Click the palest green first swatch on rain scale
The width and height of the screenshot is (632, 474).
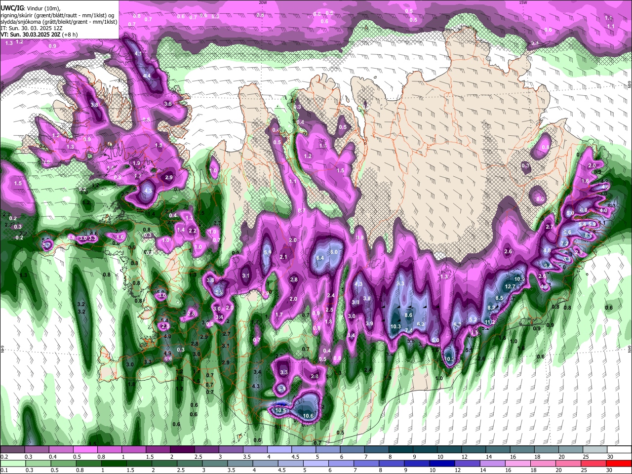click(x=12, y=463)
